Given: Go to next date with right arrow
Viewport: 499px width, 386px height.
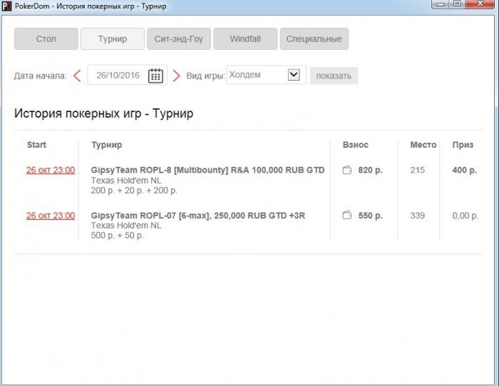Looking at the screenshot, I should point(176,76).
